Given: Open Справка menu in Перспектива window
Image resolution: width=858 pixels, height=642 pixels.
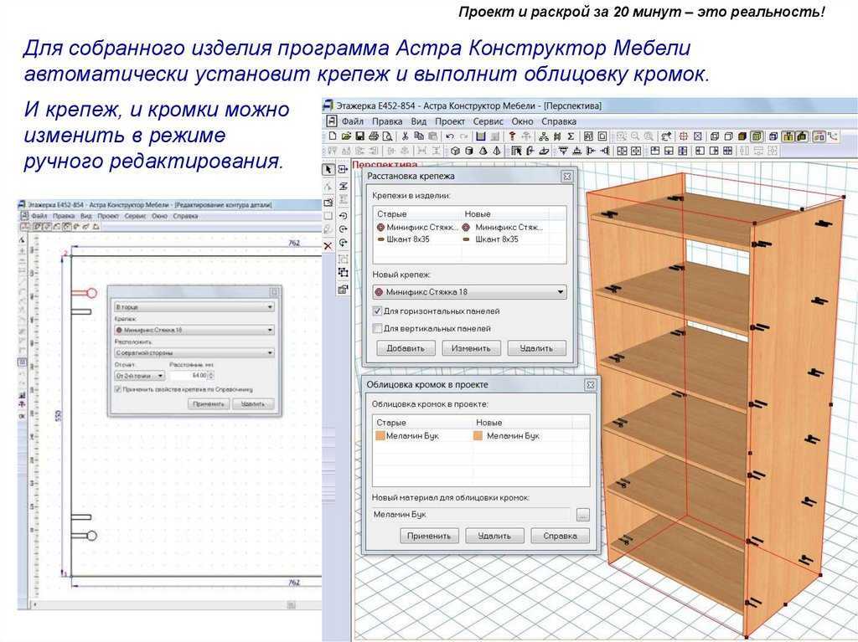Looking at the screenshot, I should pos(559,121).
